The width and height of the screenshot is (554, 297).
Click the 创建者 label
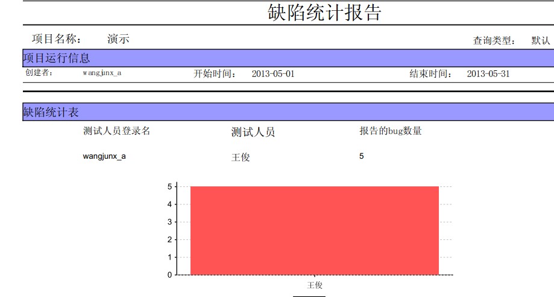tap(39, 73)
